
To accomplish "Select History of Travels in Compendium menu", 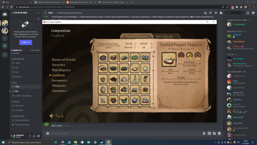I will click(64, 60).
